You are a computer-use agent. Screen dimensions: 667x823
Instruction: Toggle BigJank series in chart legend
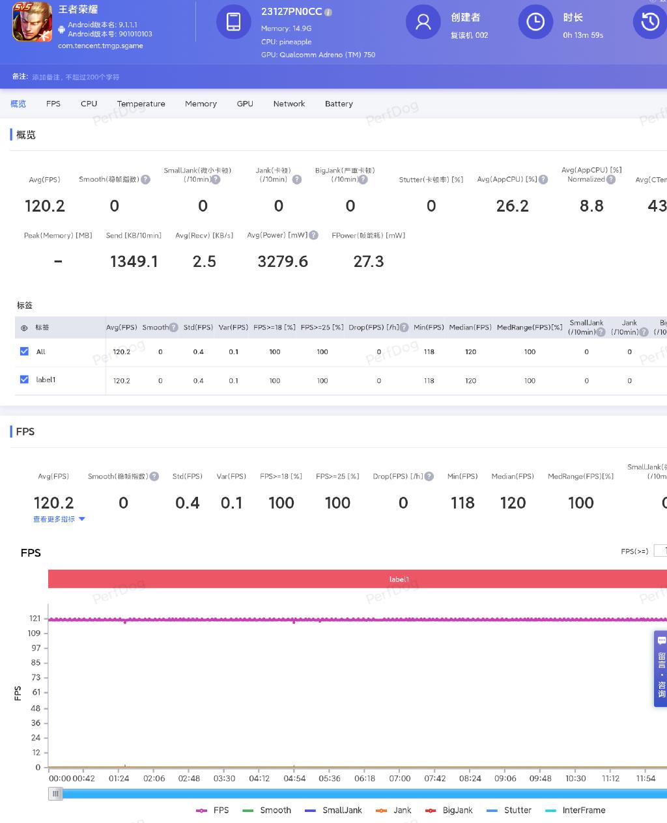(449, 810)
